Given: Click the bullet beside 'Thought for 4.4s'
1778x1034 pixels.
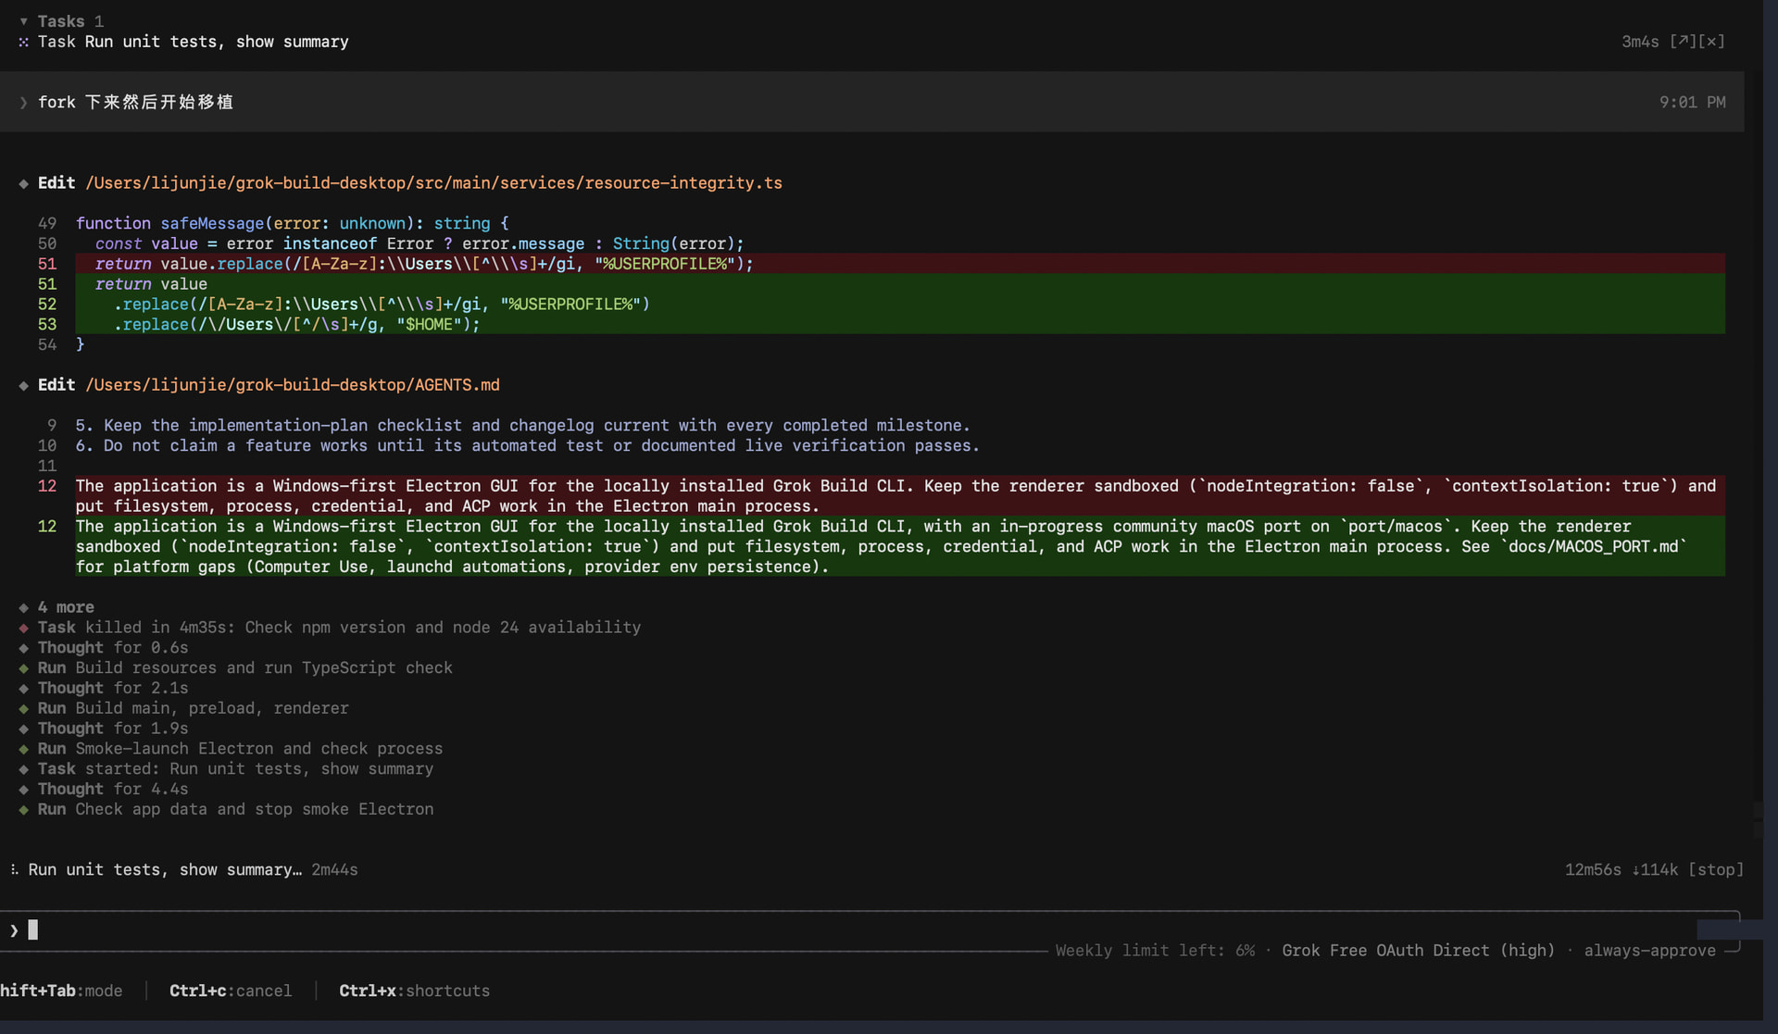Looking at the screenshot, I should tap(24, 790).
